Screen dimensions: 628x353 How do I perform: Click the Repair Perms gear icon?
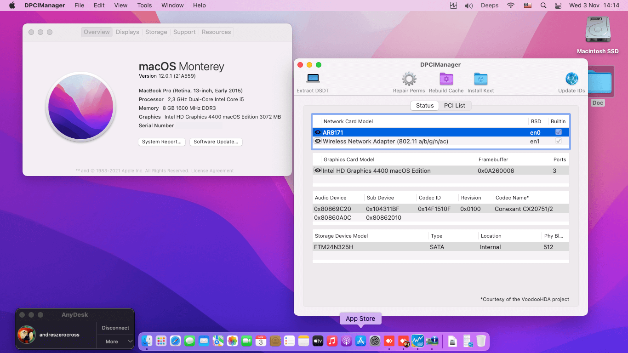pyautogui.click(x=409, y=79)
